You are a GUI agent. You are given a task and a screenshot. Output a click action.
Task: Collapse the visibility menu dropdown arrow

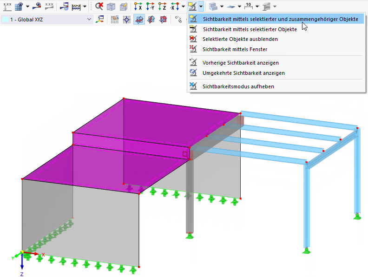coord(201,7)
